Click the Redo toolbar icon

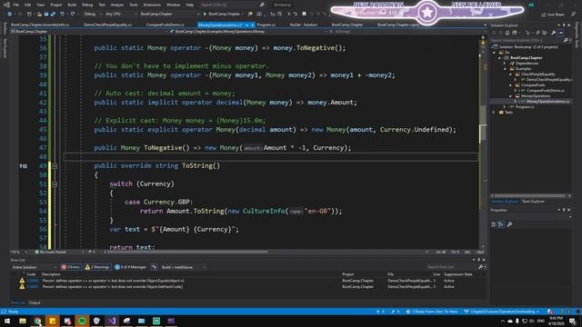pyautogui.click(x=73, y=15)
